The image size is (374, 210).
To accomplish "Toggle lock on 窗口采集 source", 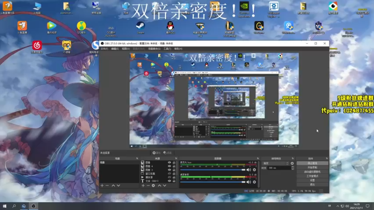I will [x=174, y=174].
